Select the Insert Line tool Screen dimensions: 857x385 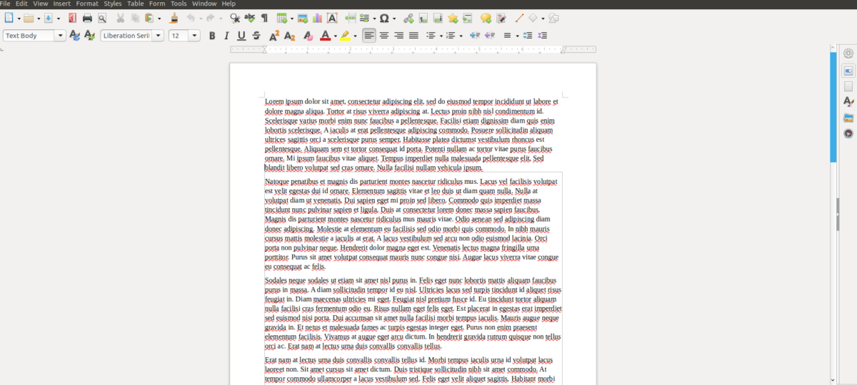point(519,19)
